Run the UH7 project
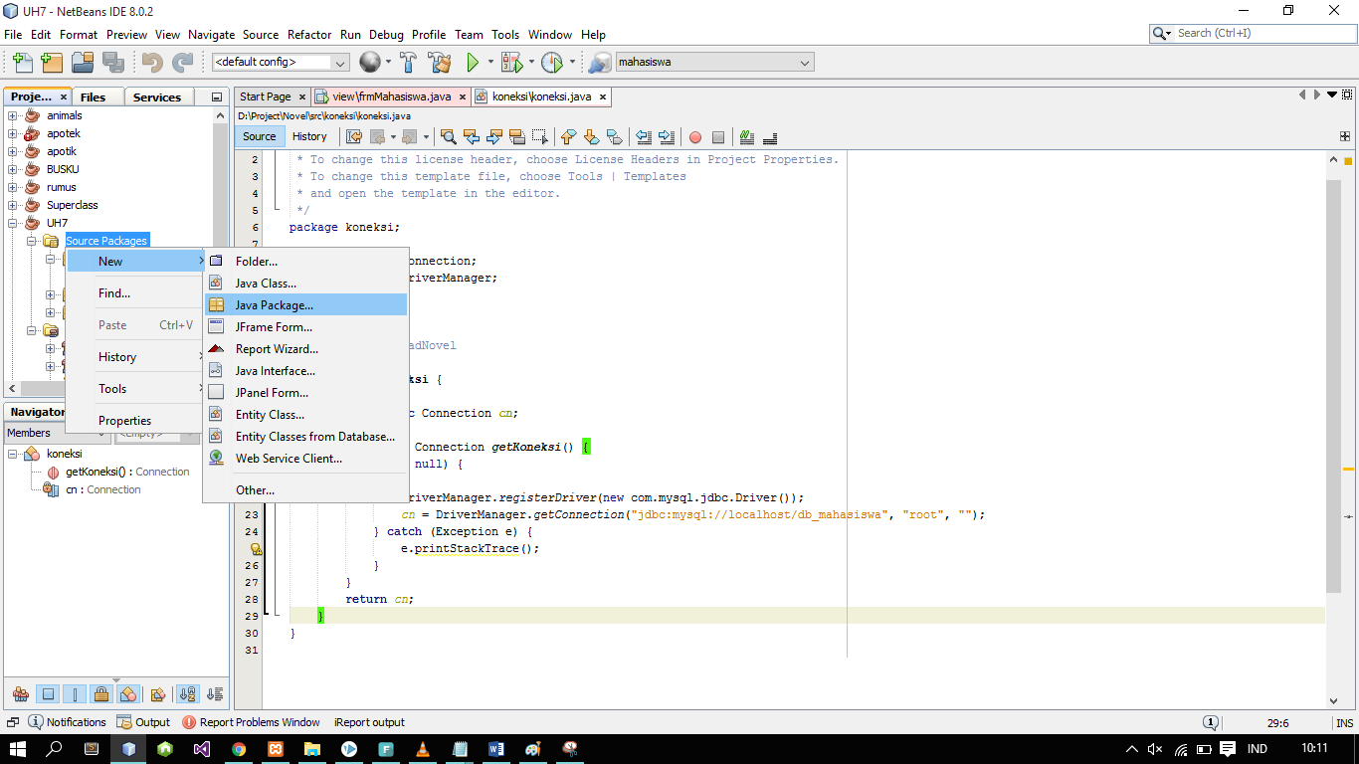 point(472,62)
